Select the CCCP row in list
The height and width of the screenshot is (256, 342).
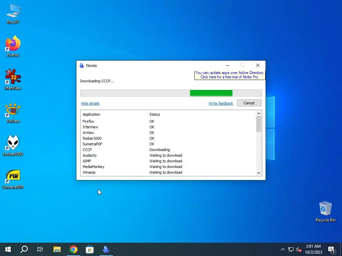168,150
